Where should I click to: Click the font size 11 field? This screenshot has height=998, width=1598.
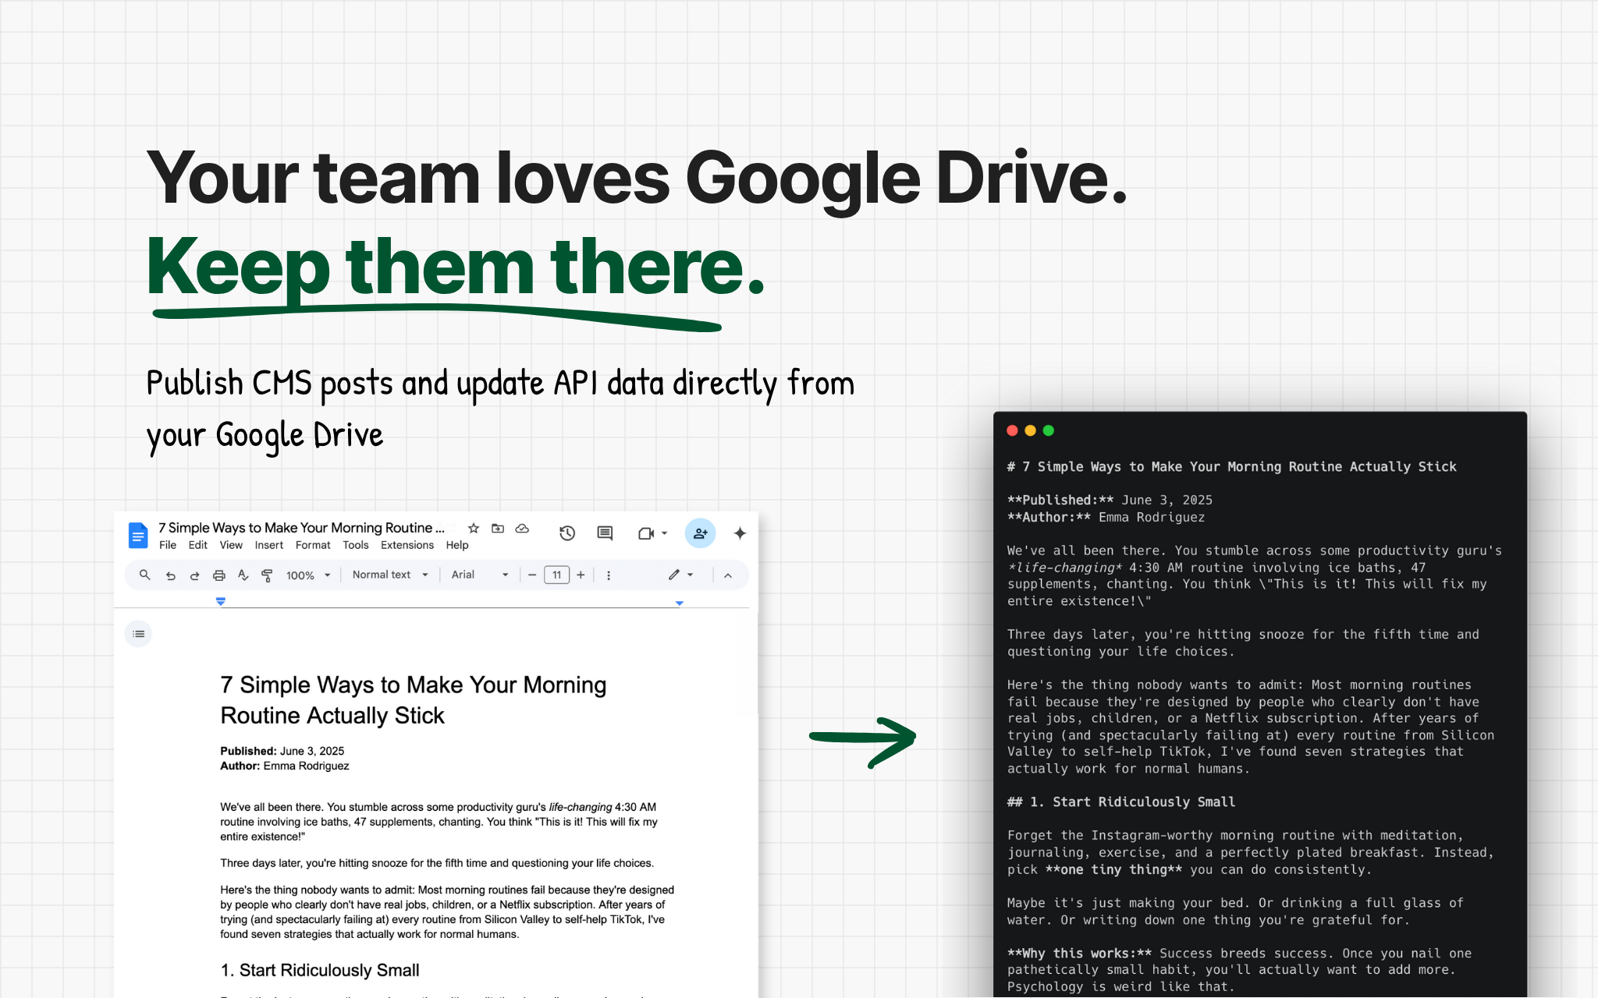(556, 575)
